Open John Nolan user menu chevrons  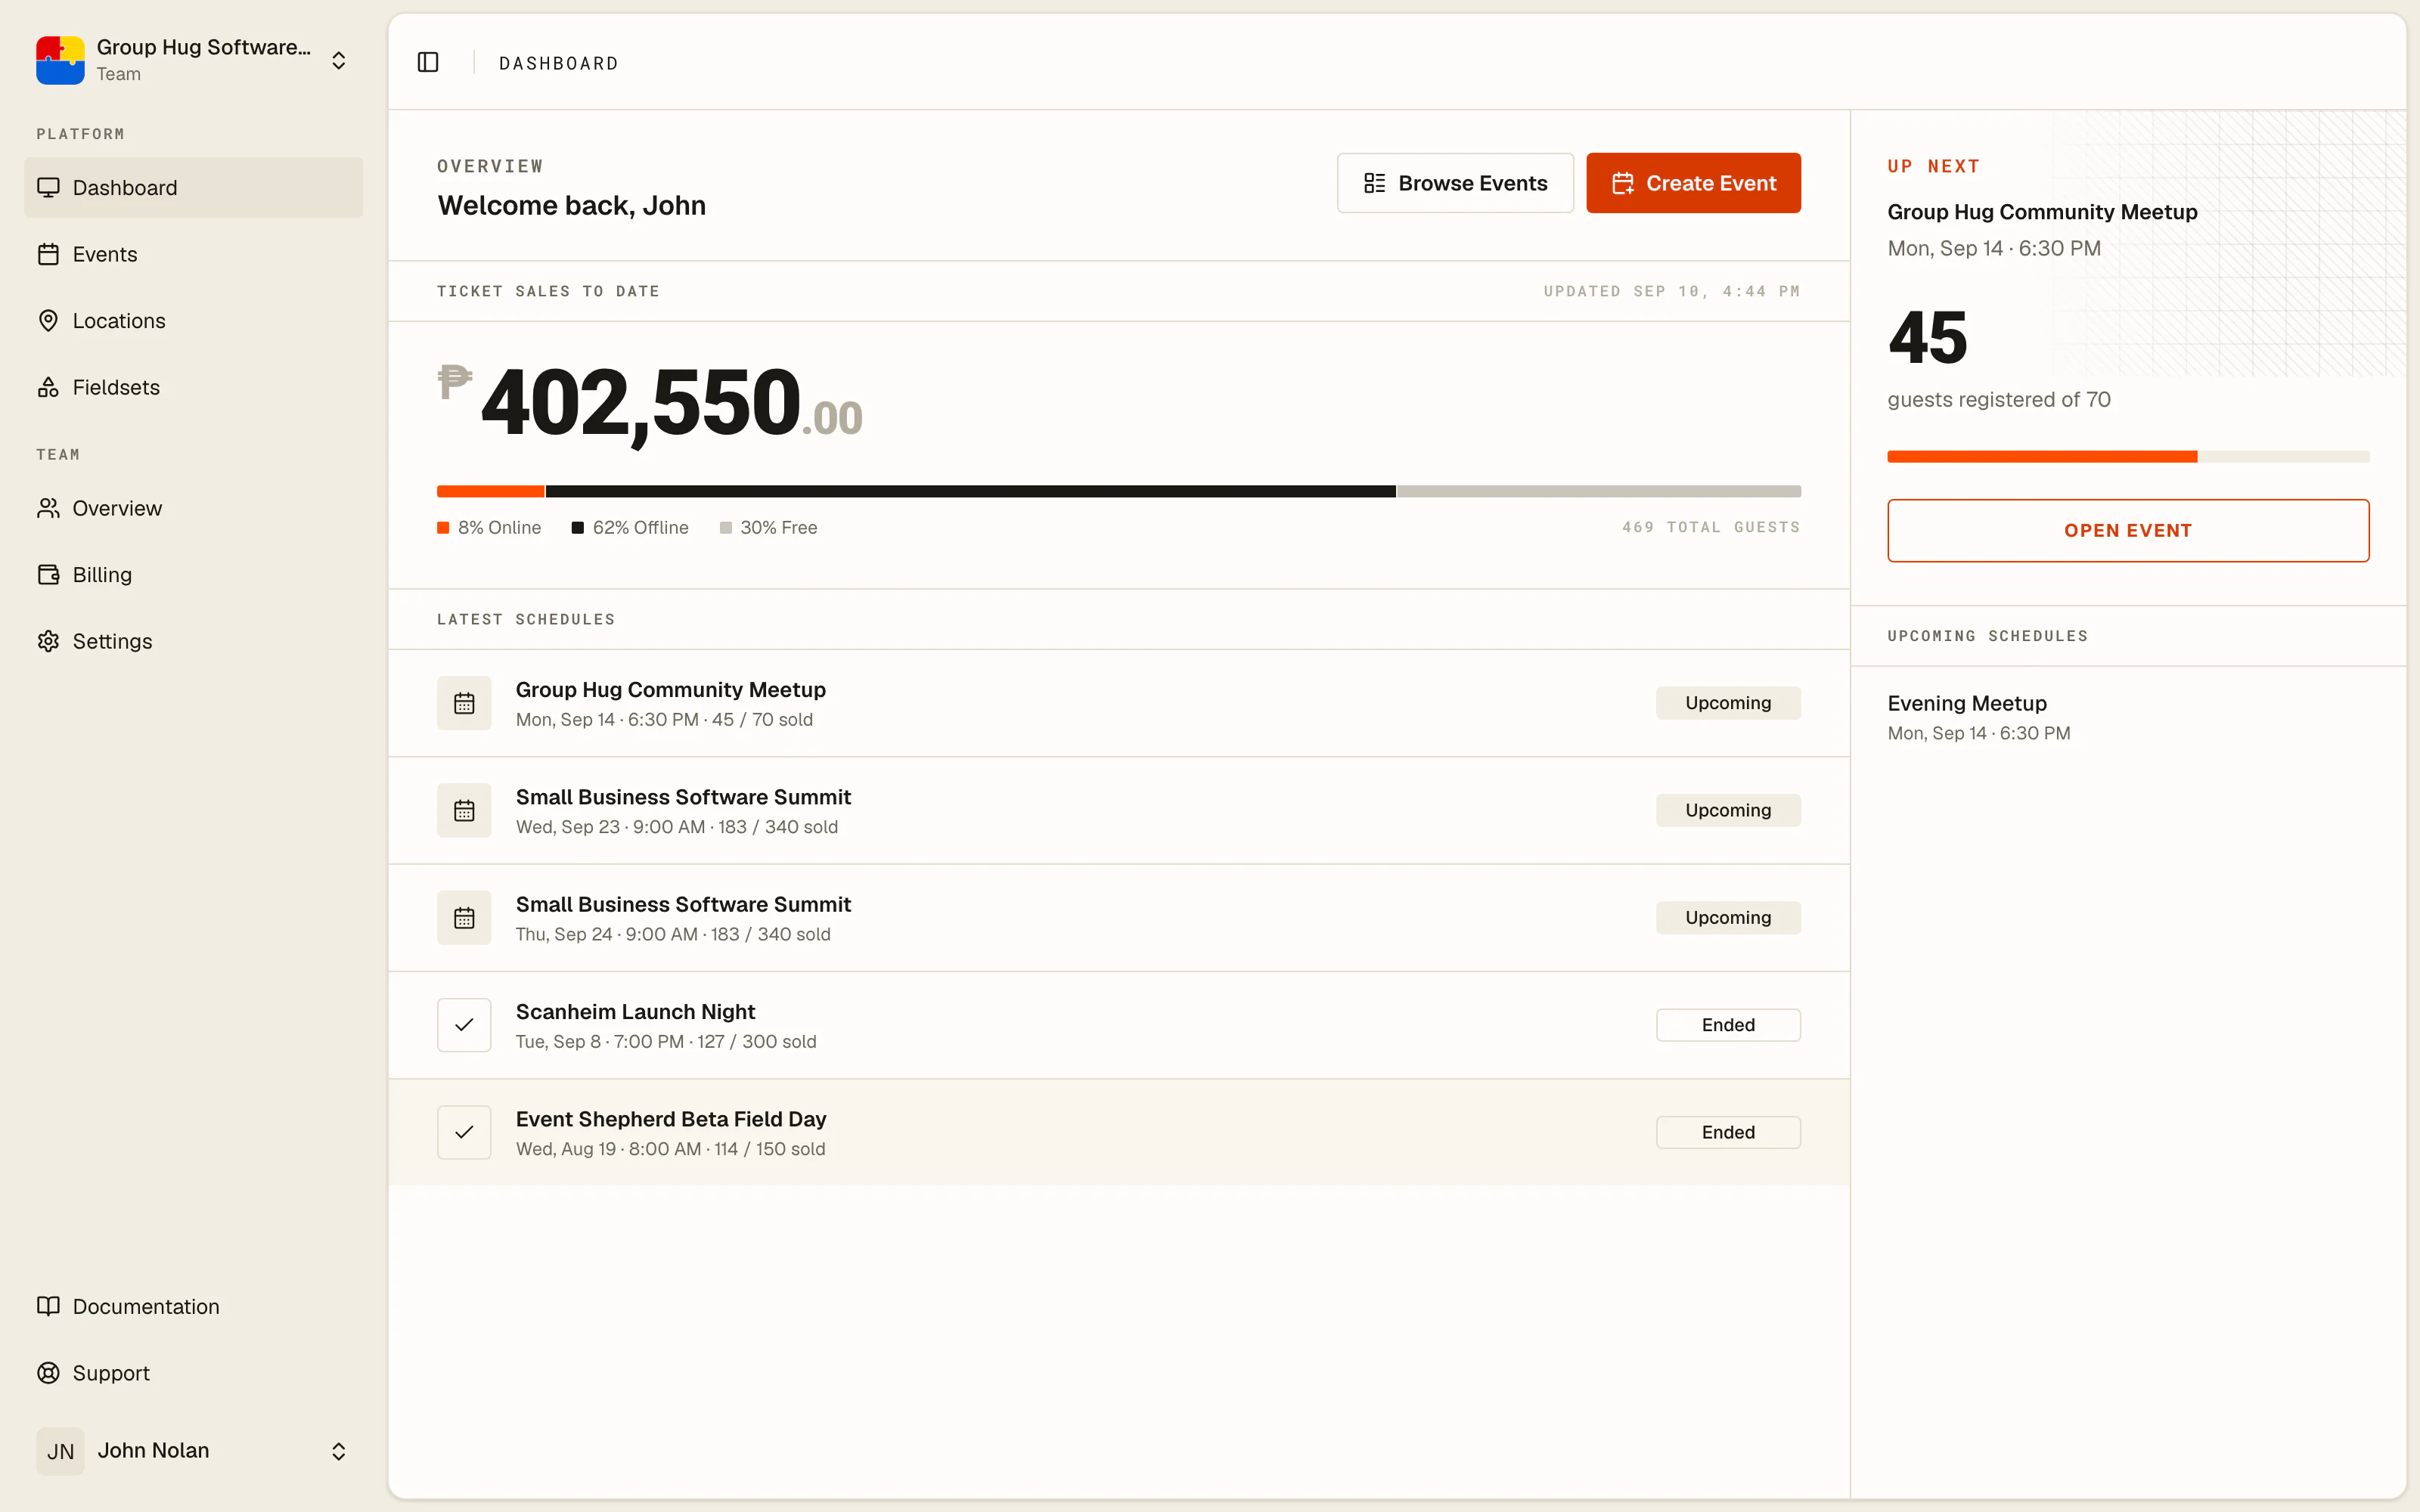tap(339, 1451)
